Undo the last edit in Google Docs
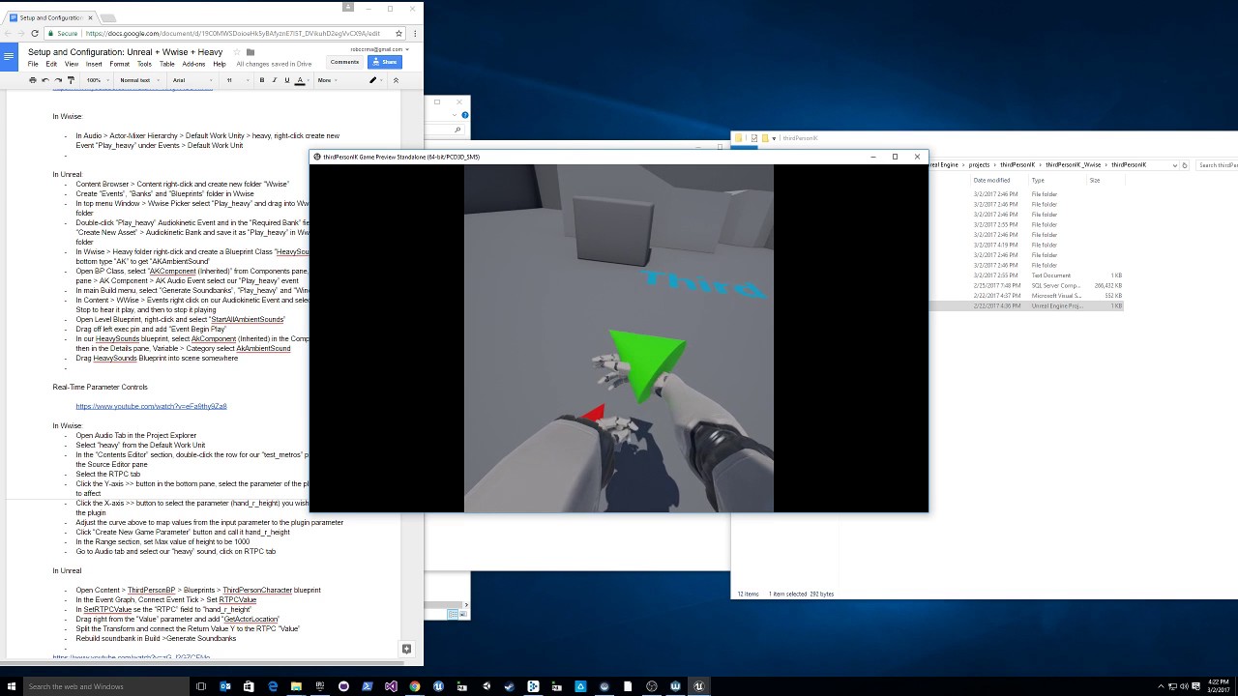This screenshot has width=1238, height=696. tap(45, 80)
